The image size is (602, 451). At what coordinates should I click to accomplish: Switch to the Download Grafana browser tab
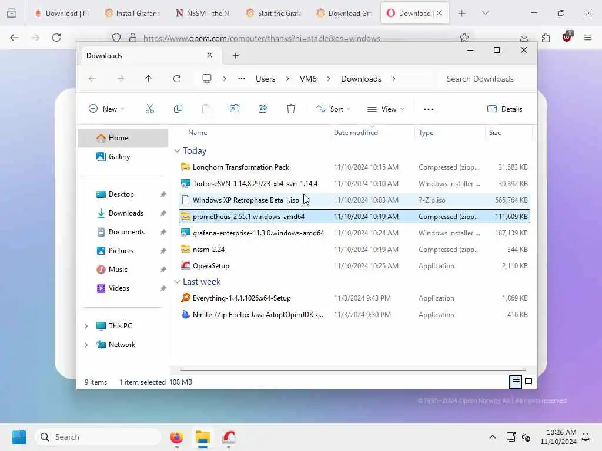345,13
